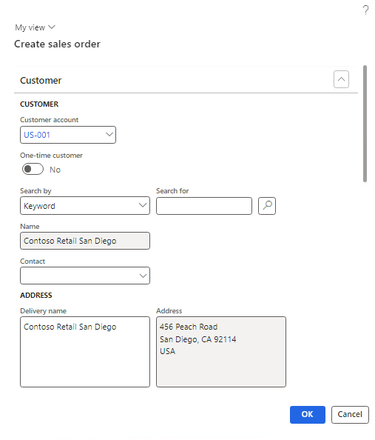
Task: Click the 'Customer account' label
Action: point(50,120)
